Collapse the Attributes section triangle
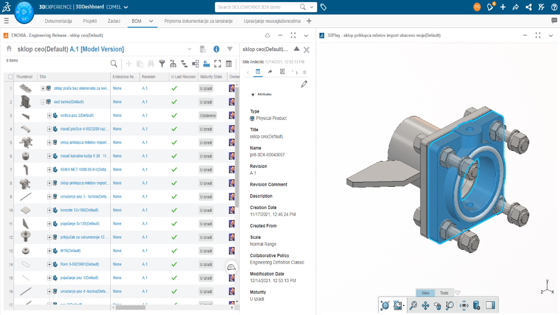560x315 pixels. [253, 94]
